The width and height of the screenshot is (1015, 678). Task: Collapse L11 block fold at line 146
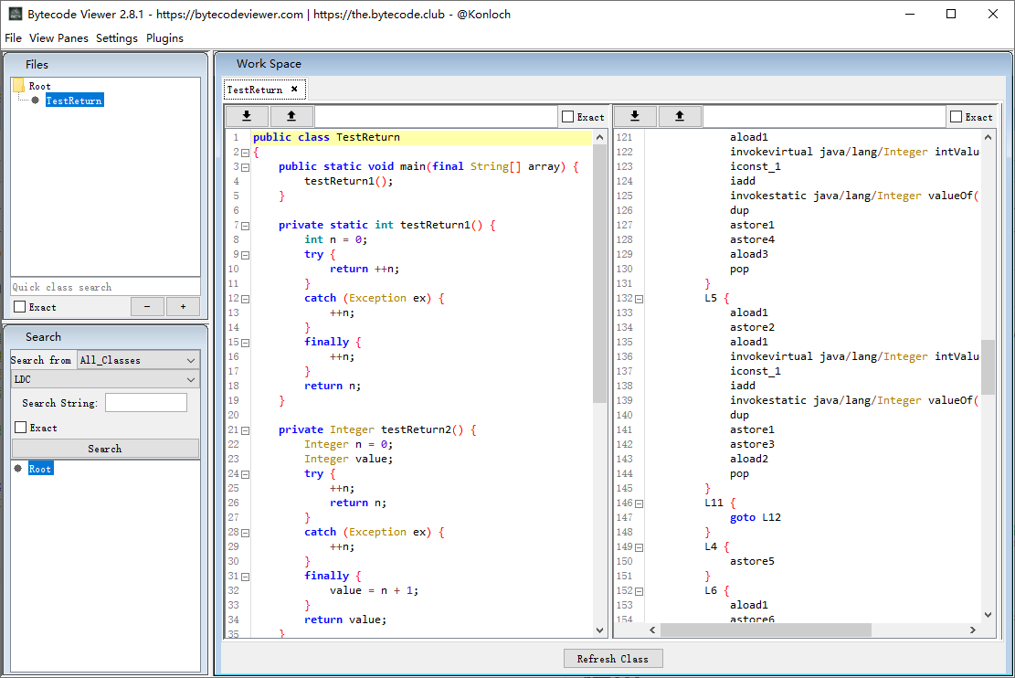tap(639, 503)
